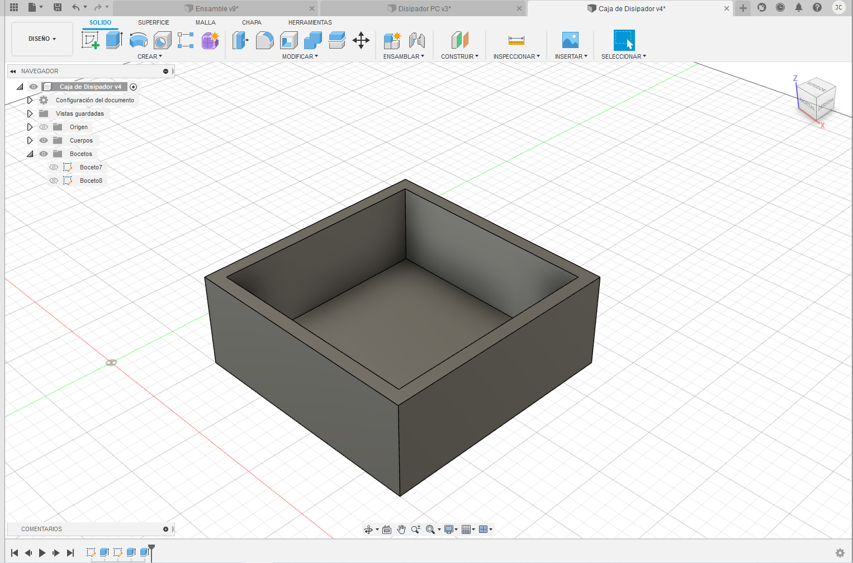Undo the last action
Screen dimensions: 853x563
coord(76,7)
